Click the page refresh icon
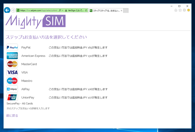 pos(86,10)
